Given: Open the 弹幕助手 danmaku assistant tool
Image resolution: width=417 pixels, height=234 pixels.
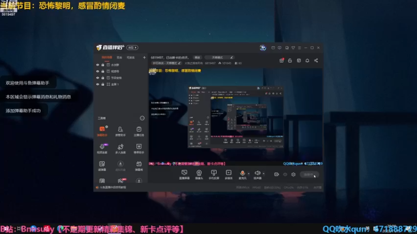Looking at the screenshot, I should 102,132.
